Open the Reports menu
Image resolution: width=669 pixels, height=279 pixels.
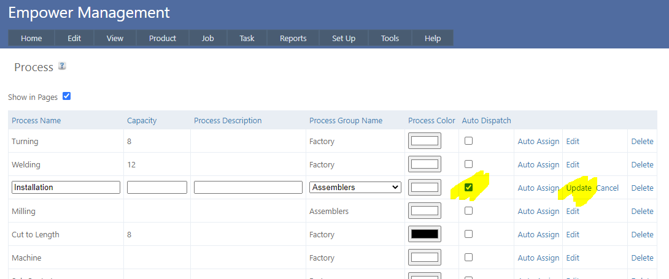point(293,38)
